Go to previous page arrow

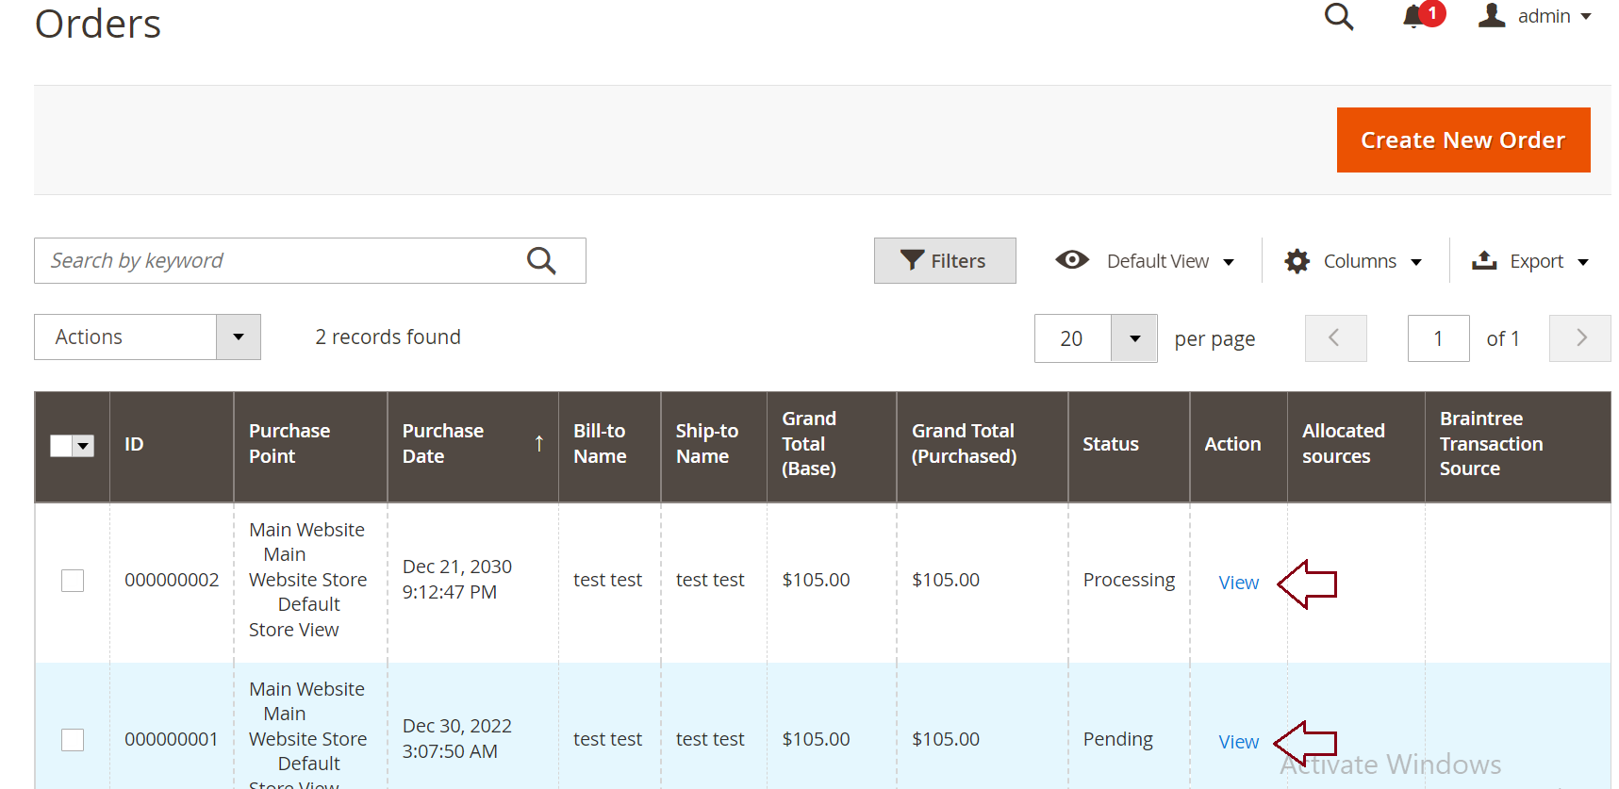click(1335, 338)
